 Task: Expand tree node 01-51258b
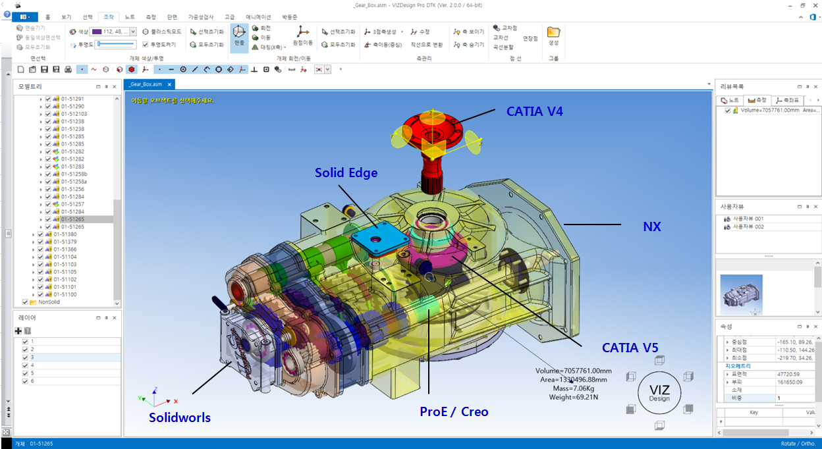[40, 174]
